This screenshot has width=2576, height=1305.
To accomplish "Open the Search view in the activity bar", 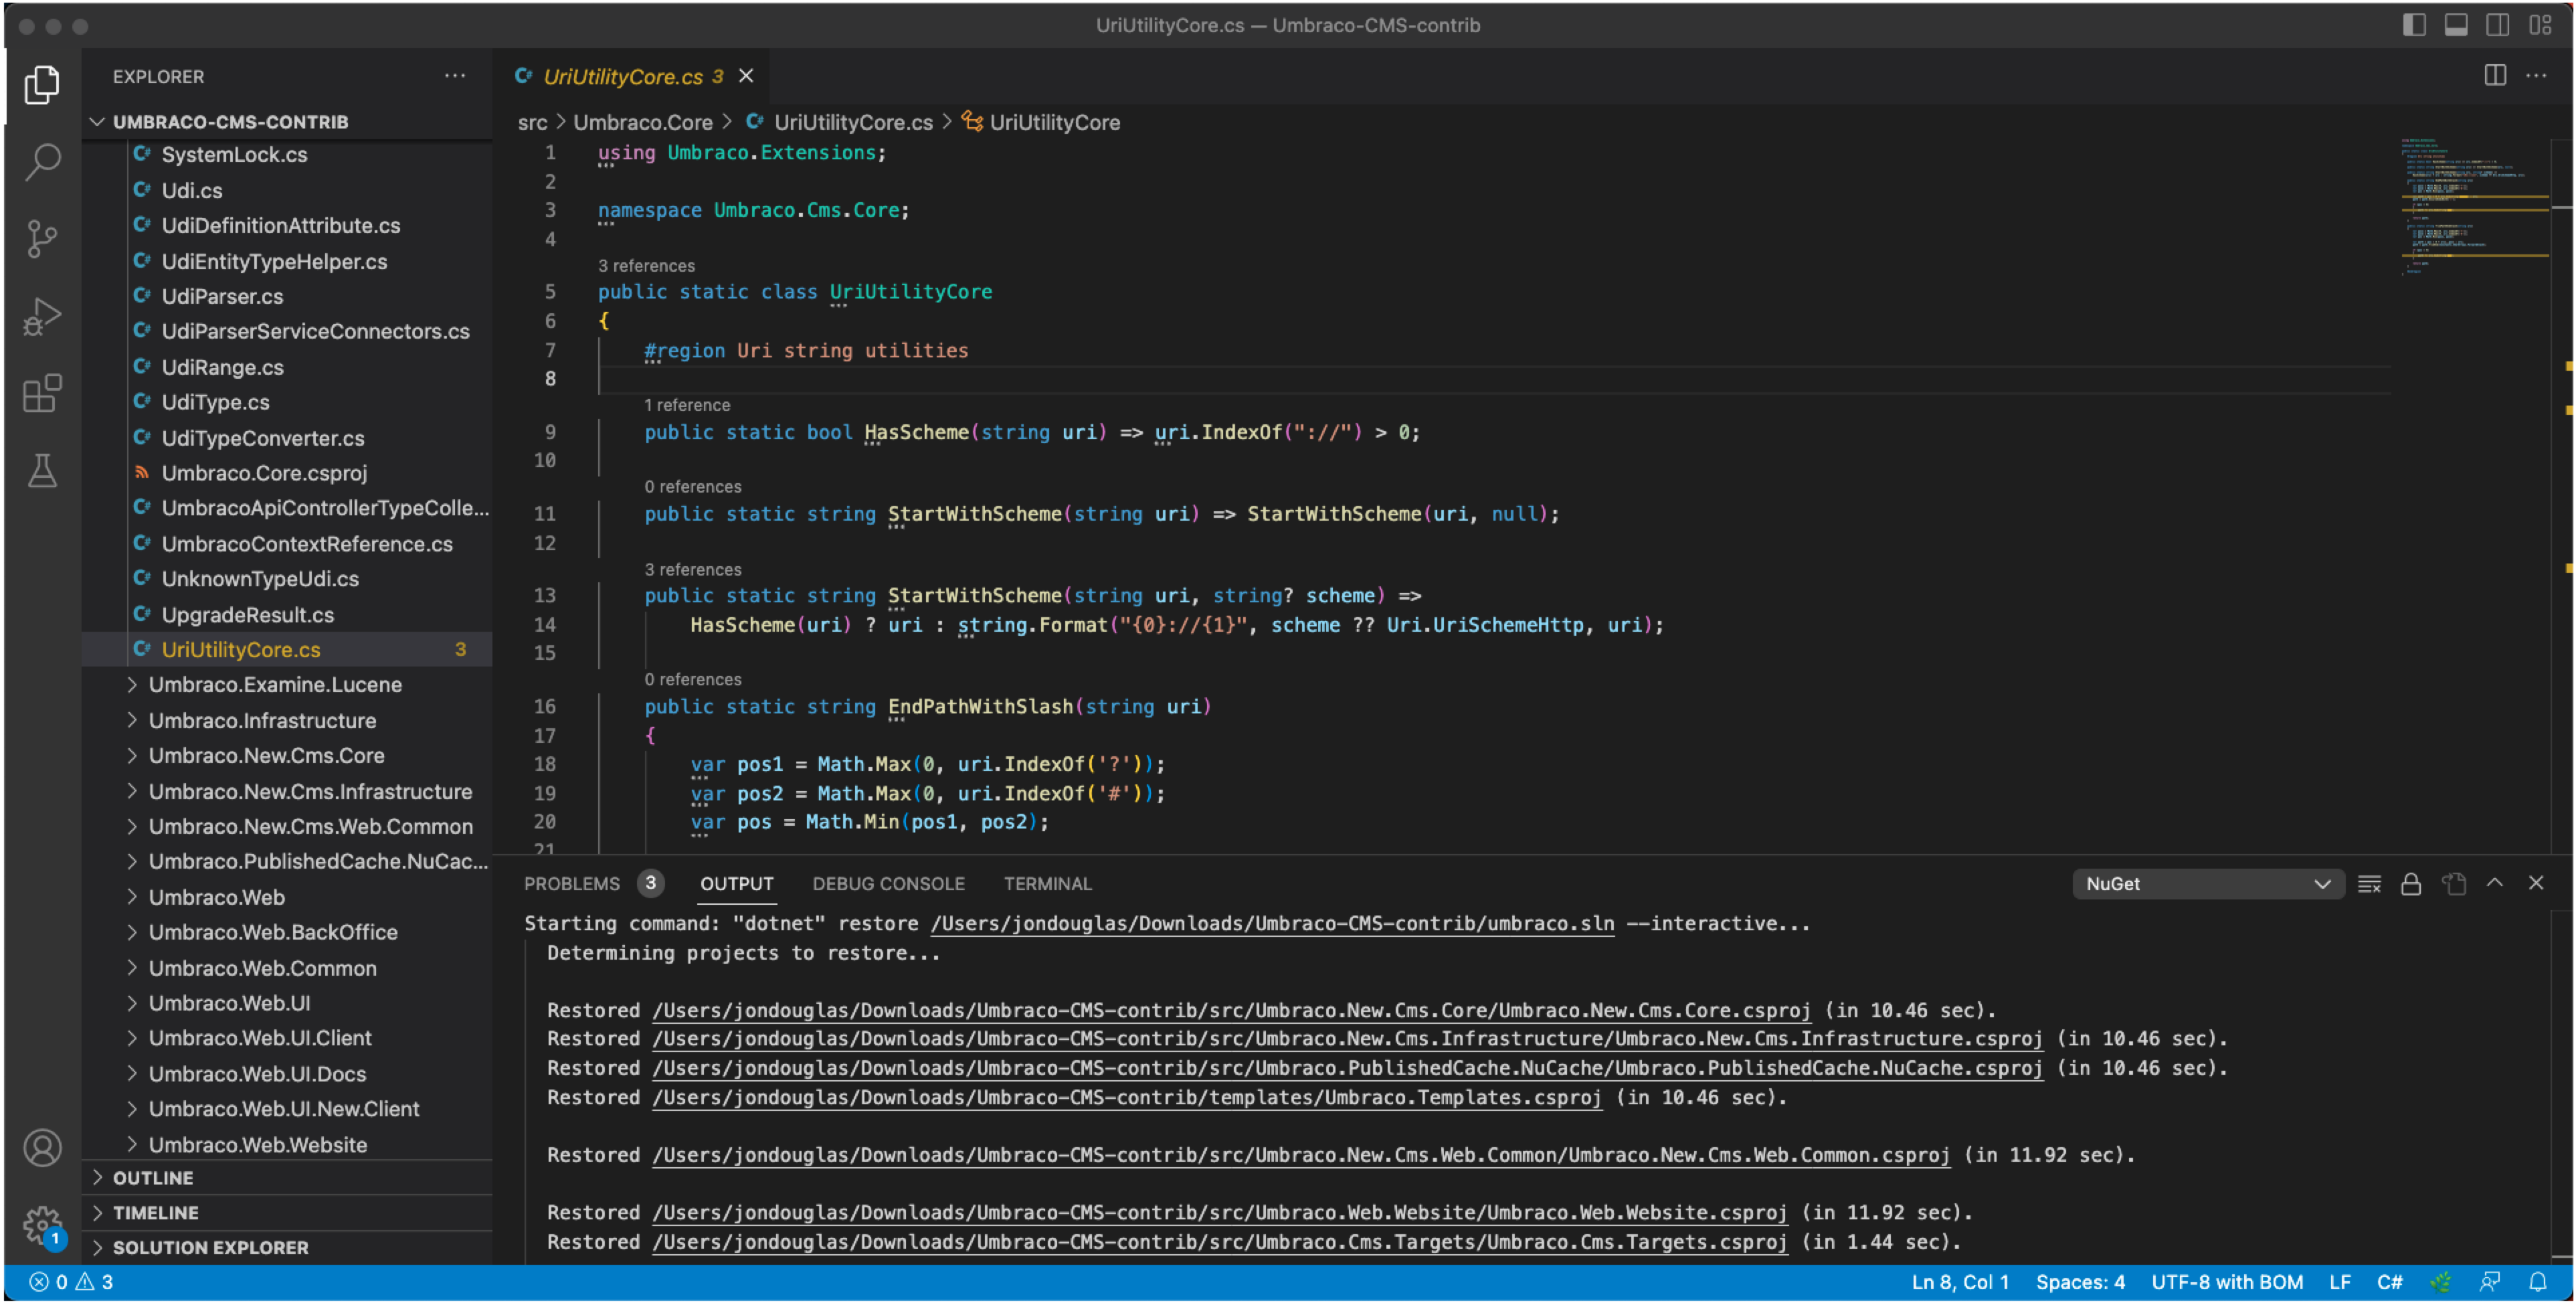I will (x=42, y=161).
